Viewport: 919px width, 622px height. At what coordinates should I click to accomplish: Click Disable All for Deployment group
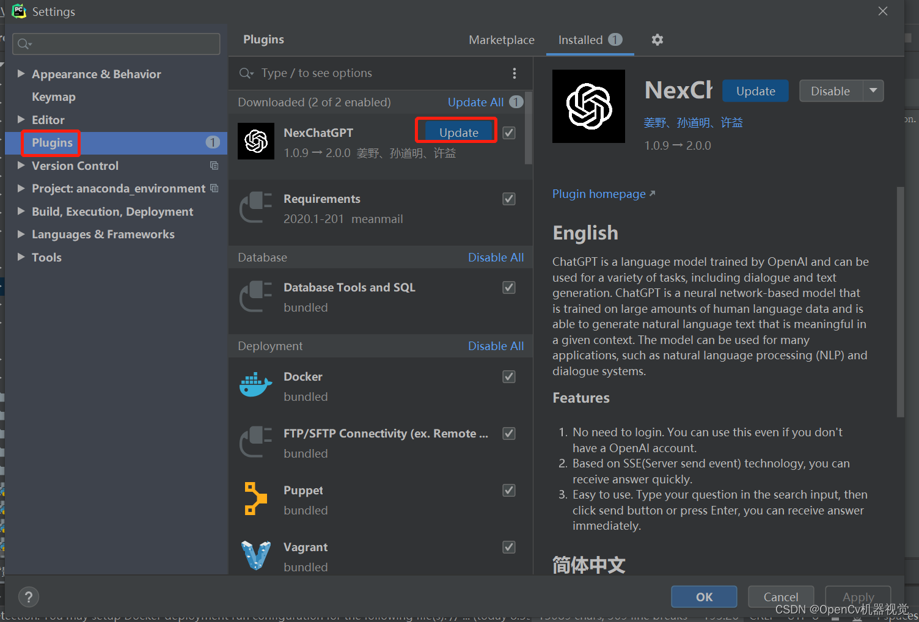coord(496,346)
